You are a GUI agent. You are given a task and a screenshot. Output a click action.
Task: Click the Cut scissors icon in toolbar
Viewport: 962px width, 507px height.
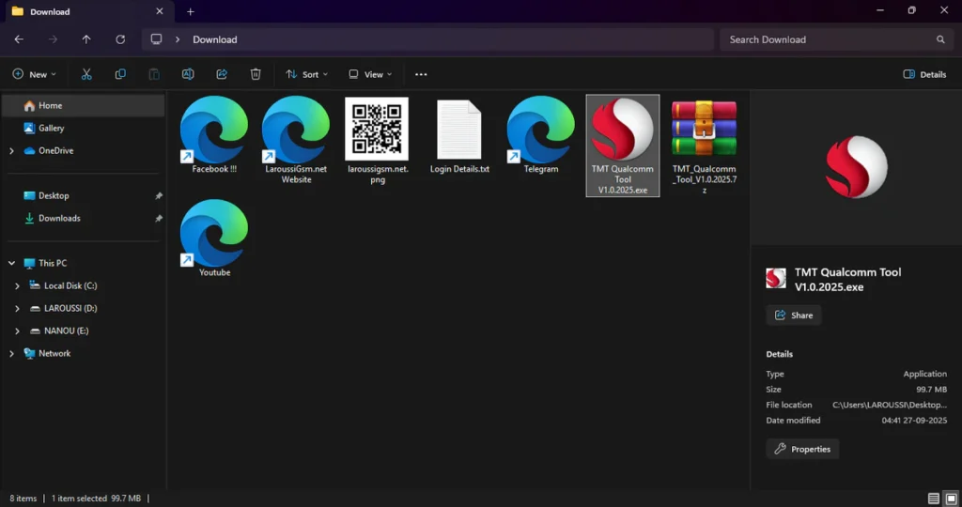click(x=86, y=74)
